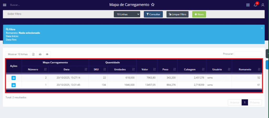Image resolution: width=269 pixels, height=118 pixels.
Task: Click the Consultar button
Action: click(153, 14)
